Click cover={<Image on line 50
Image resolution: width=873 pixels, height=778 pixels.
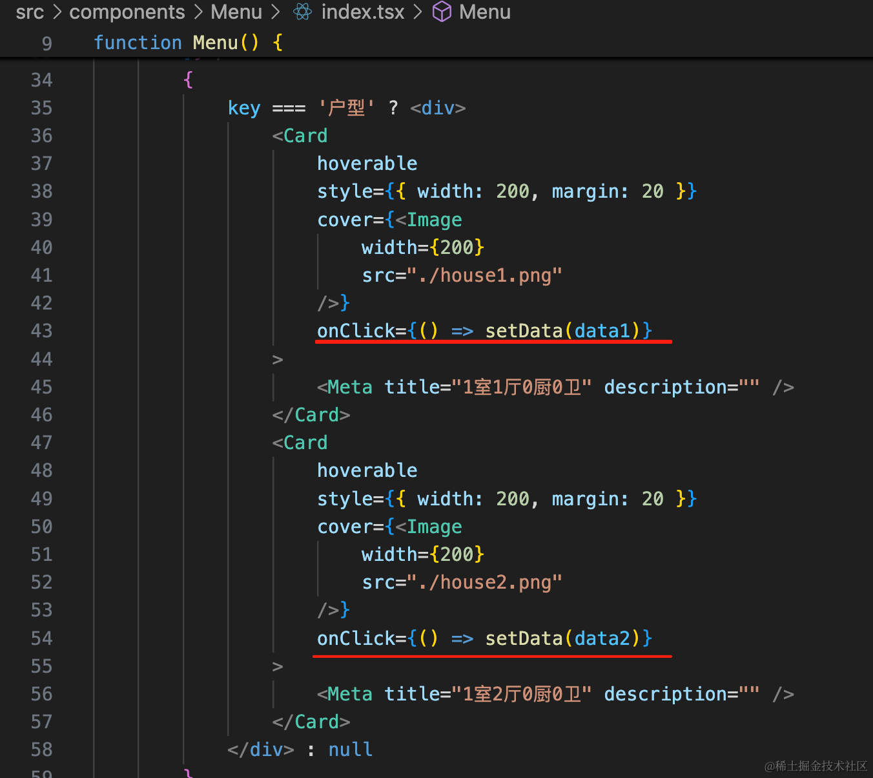click(390, 527)
